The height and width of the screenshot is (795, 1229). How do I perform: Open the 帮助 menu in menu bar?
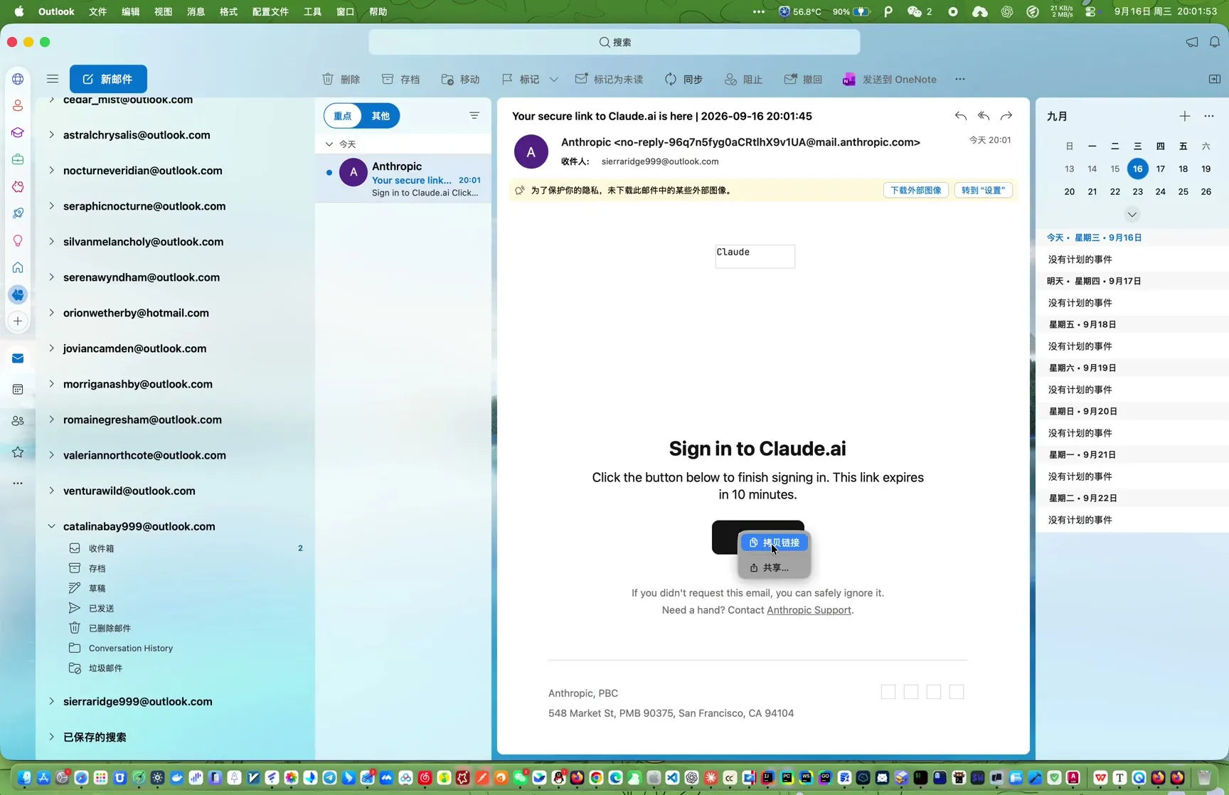pyautogui.click(x=378, y=11)
